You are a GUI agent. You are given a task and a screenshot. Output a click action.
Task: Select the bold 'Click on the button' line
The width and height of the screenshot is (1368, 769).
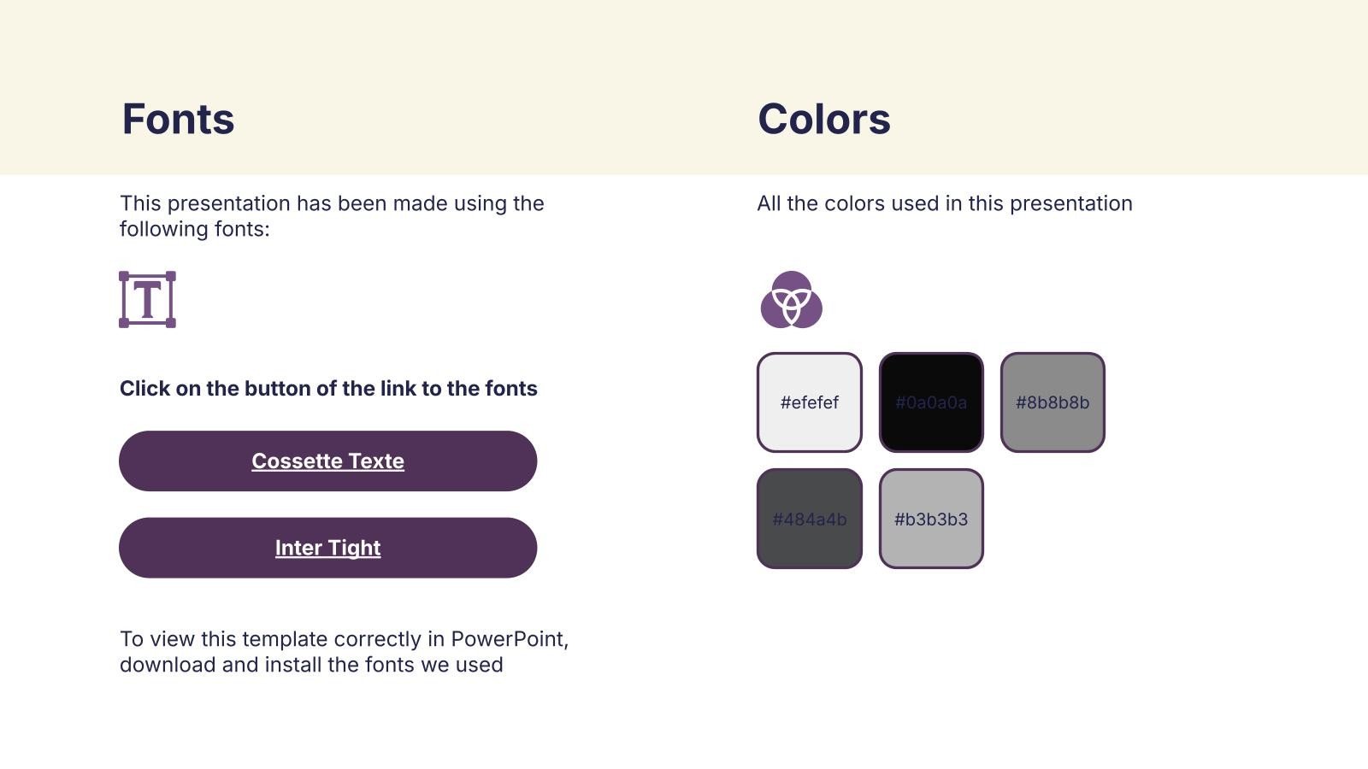328,389
